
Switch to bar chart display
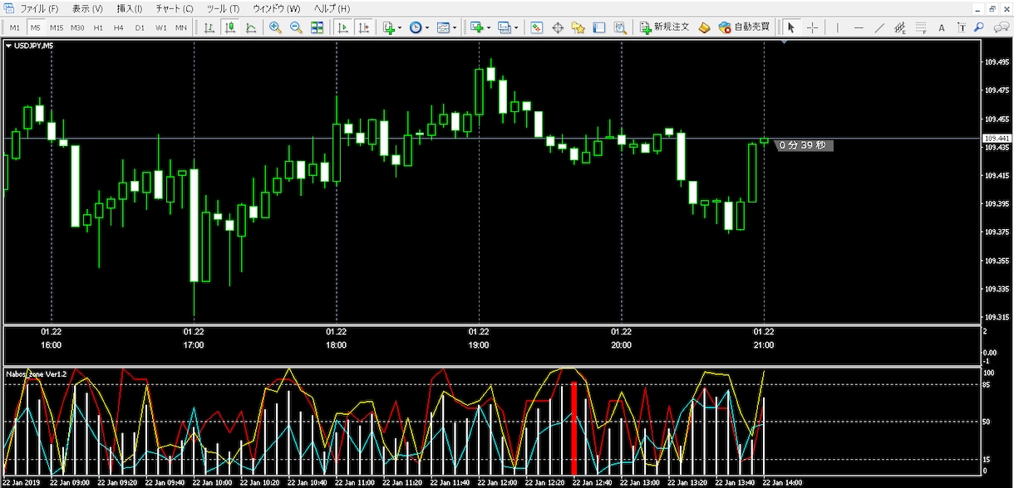(209, 27)
